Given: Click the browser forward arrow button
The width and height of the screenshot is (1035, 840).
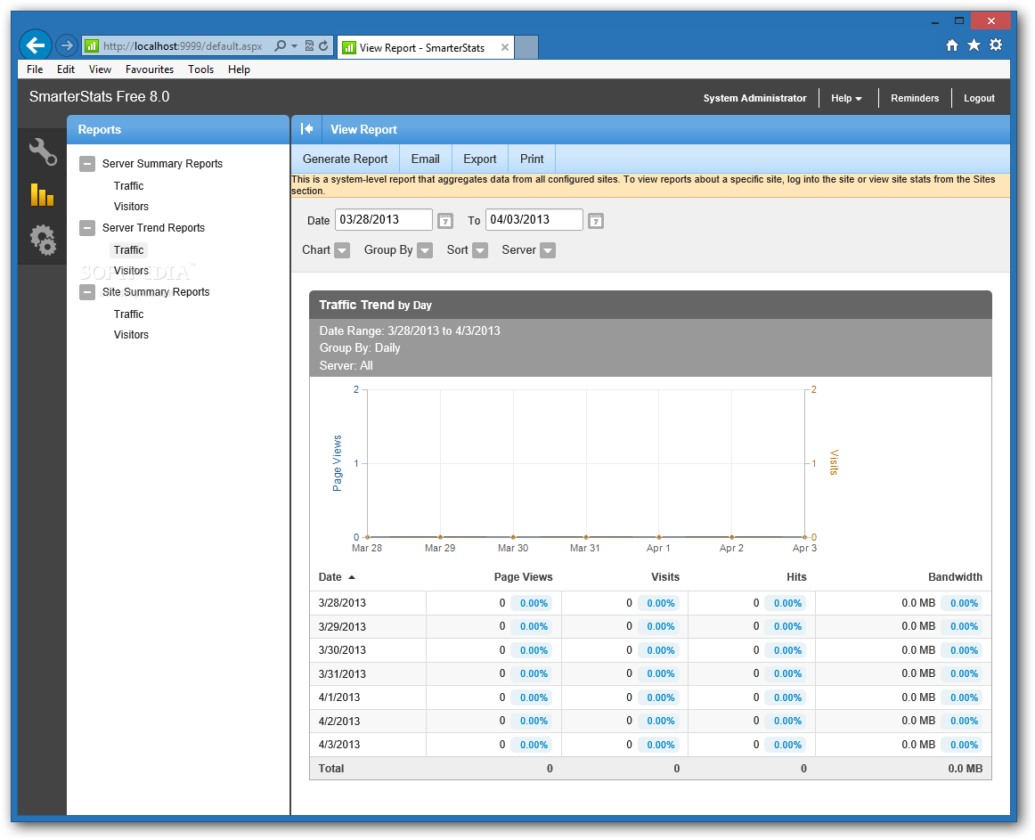Looking at the screenshot, I should click(66, 45).
